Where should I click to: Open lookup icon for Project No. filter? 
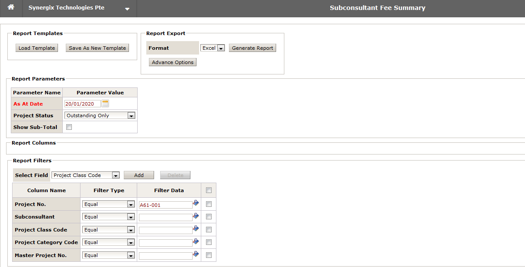pos(196,203)
